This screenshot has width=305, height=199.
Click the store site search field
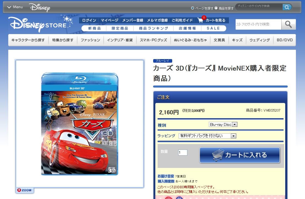click(258, 24)
